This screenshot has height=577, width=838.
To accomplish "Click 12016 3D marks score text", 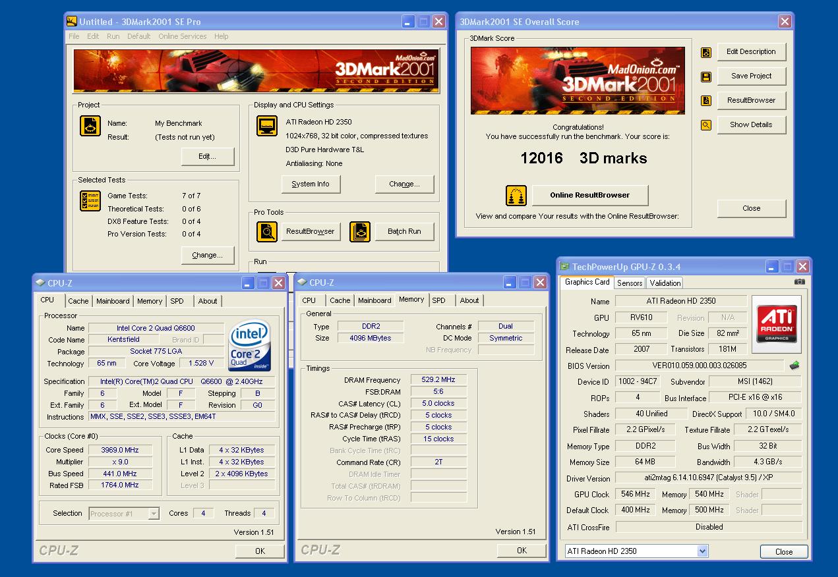I will pos(584,158).
